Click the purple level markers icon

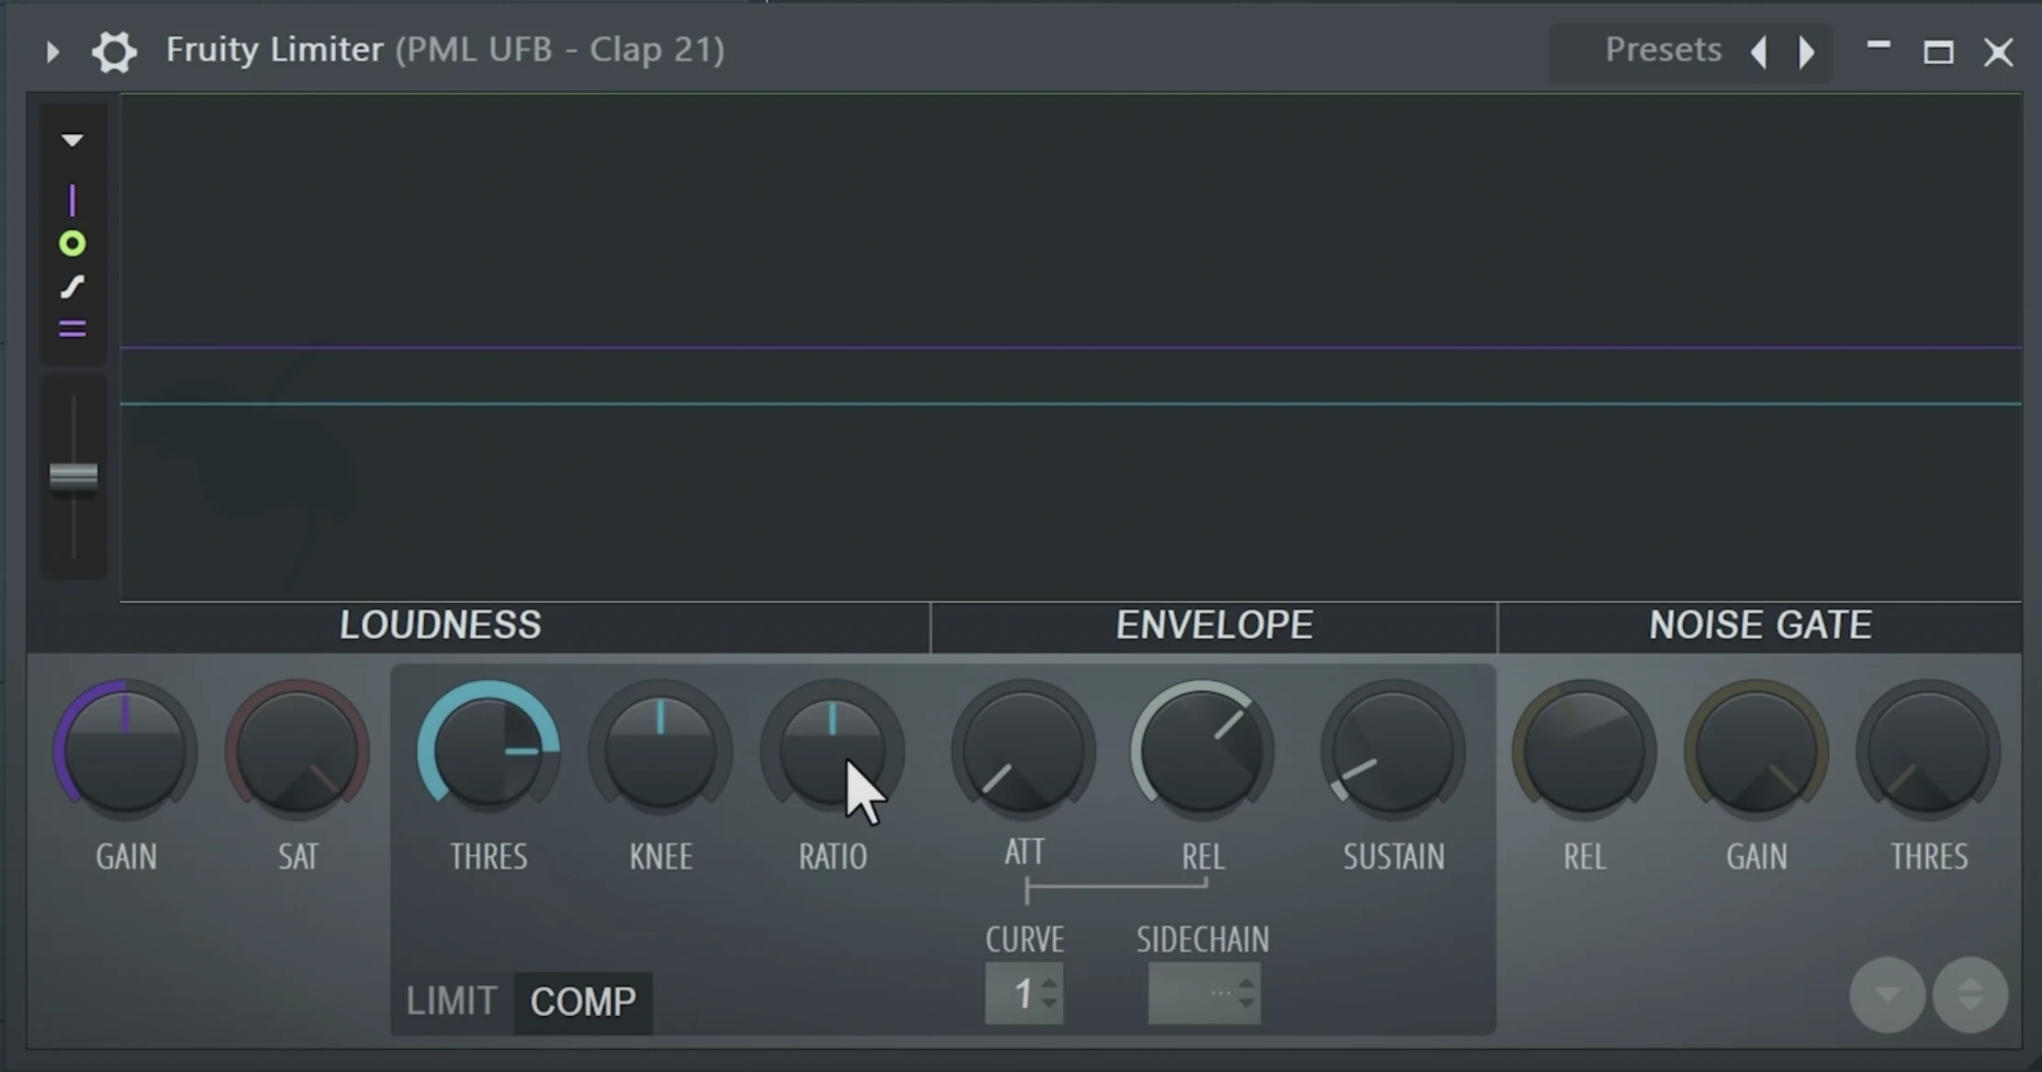click(x=73, y=329)
